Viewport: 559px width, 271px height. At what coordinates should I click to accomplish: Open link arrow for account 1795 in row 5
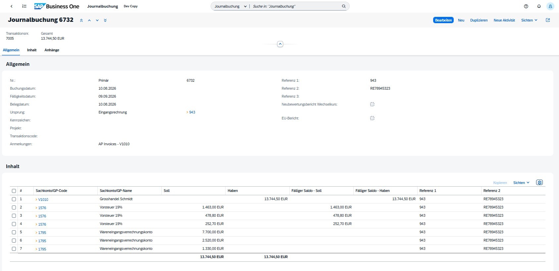click(36, 233)
